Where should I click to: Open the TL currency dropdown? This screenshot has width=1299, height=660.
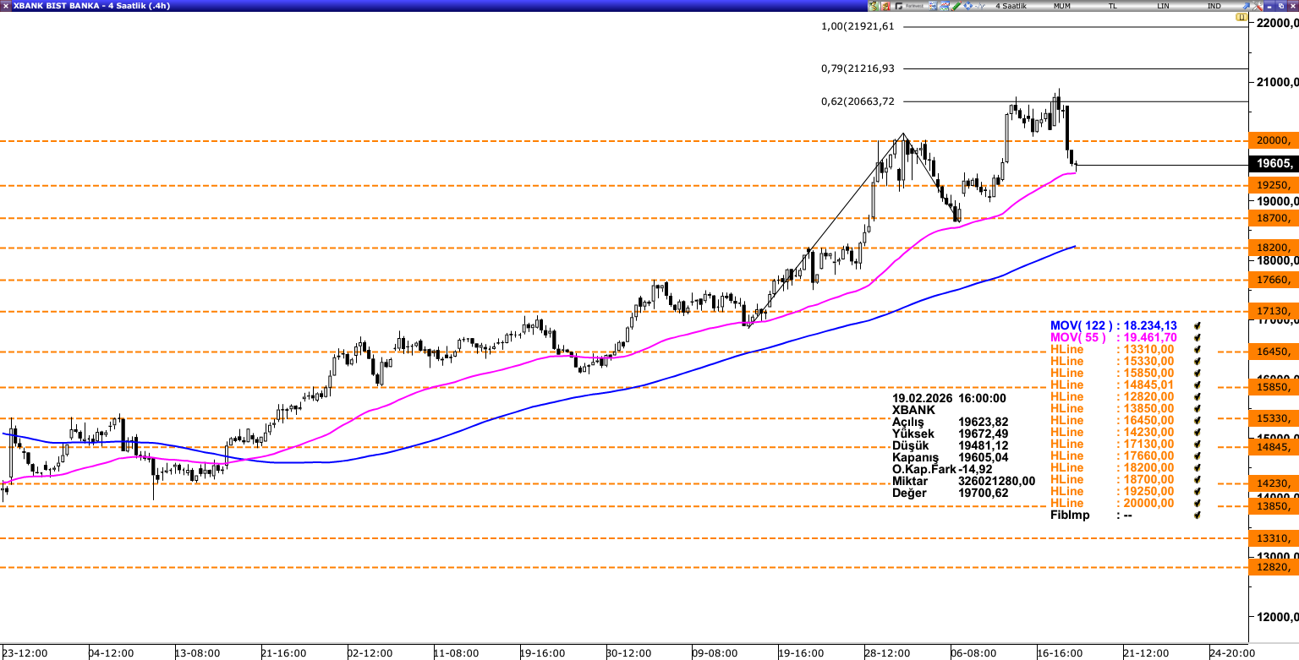pyautogui.click(x=1112, y=6)
